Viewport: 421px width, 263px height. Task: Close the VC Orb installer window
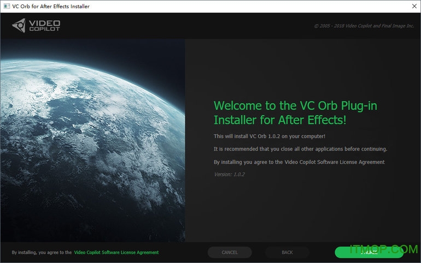click(414, 6)
